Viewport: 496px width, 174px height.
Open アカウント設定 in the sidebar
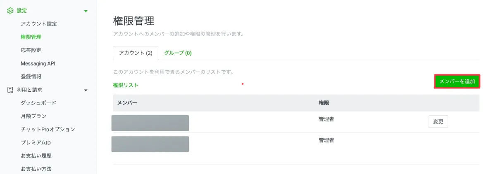click(39, 24)
